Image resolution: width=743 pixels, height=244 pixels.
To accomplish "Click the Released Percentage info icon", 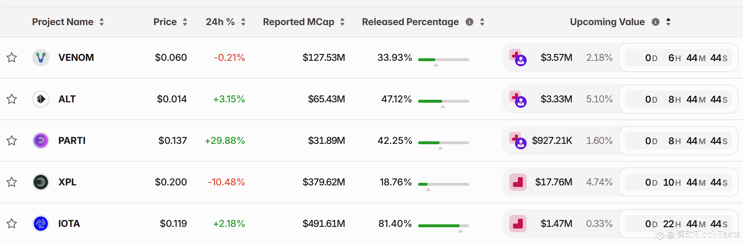I will 469,22.
